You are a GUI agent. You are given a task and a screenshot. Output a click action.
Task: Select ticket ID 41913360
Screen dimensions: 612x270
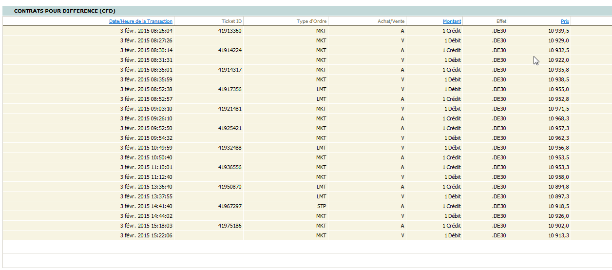(230, 31)
